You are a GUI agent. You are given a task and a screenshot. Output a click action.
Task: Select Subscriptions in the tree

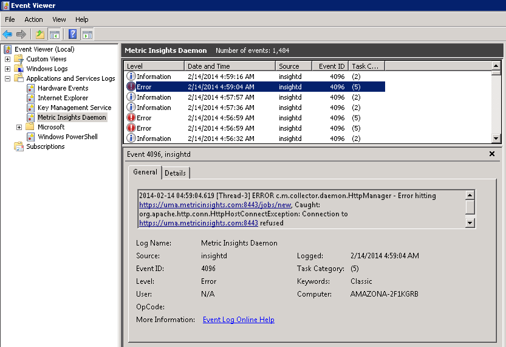coord(46,146)
